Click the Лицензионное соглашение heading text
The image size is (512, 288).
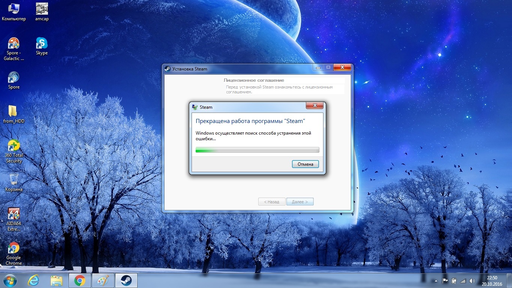pyautogui.click(x=254, y=80)
